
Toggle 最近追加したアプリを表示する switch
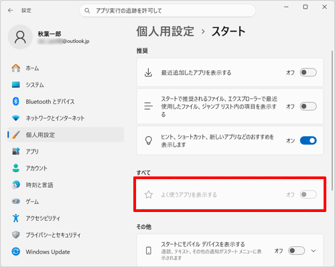click(x=308, y=72)
